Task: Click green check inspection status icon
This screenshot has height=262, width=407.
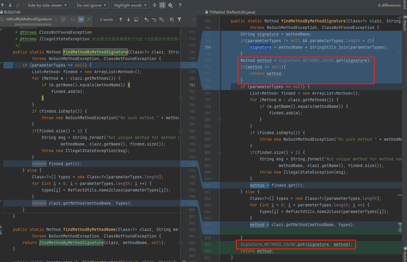Action: 399,18
